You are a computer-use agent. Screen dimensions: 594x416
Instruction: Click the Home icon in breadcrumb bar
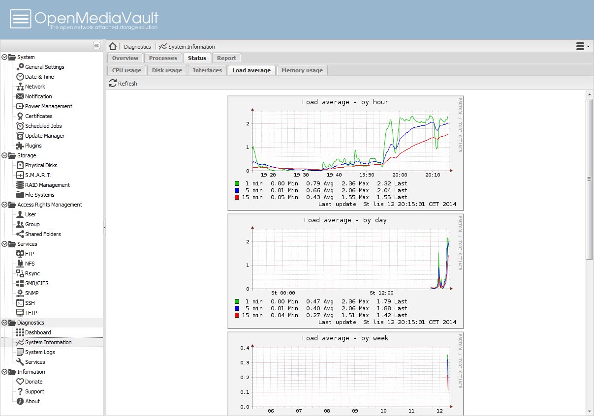tap(113, 46)
